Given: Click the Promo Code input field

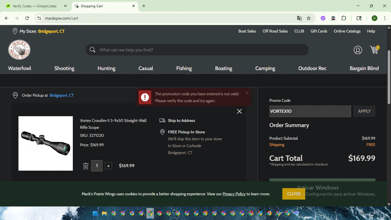Looking at the screenshot, I should point(310,111).
